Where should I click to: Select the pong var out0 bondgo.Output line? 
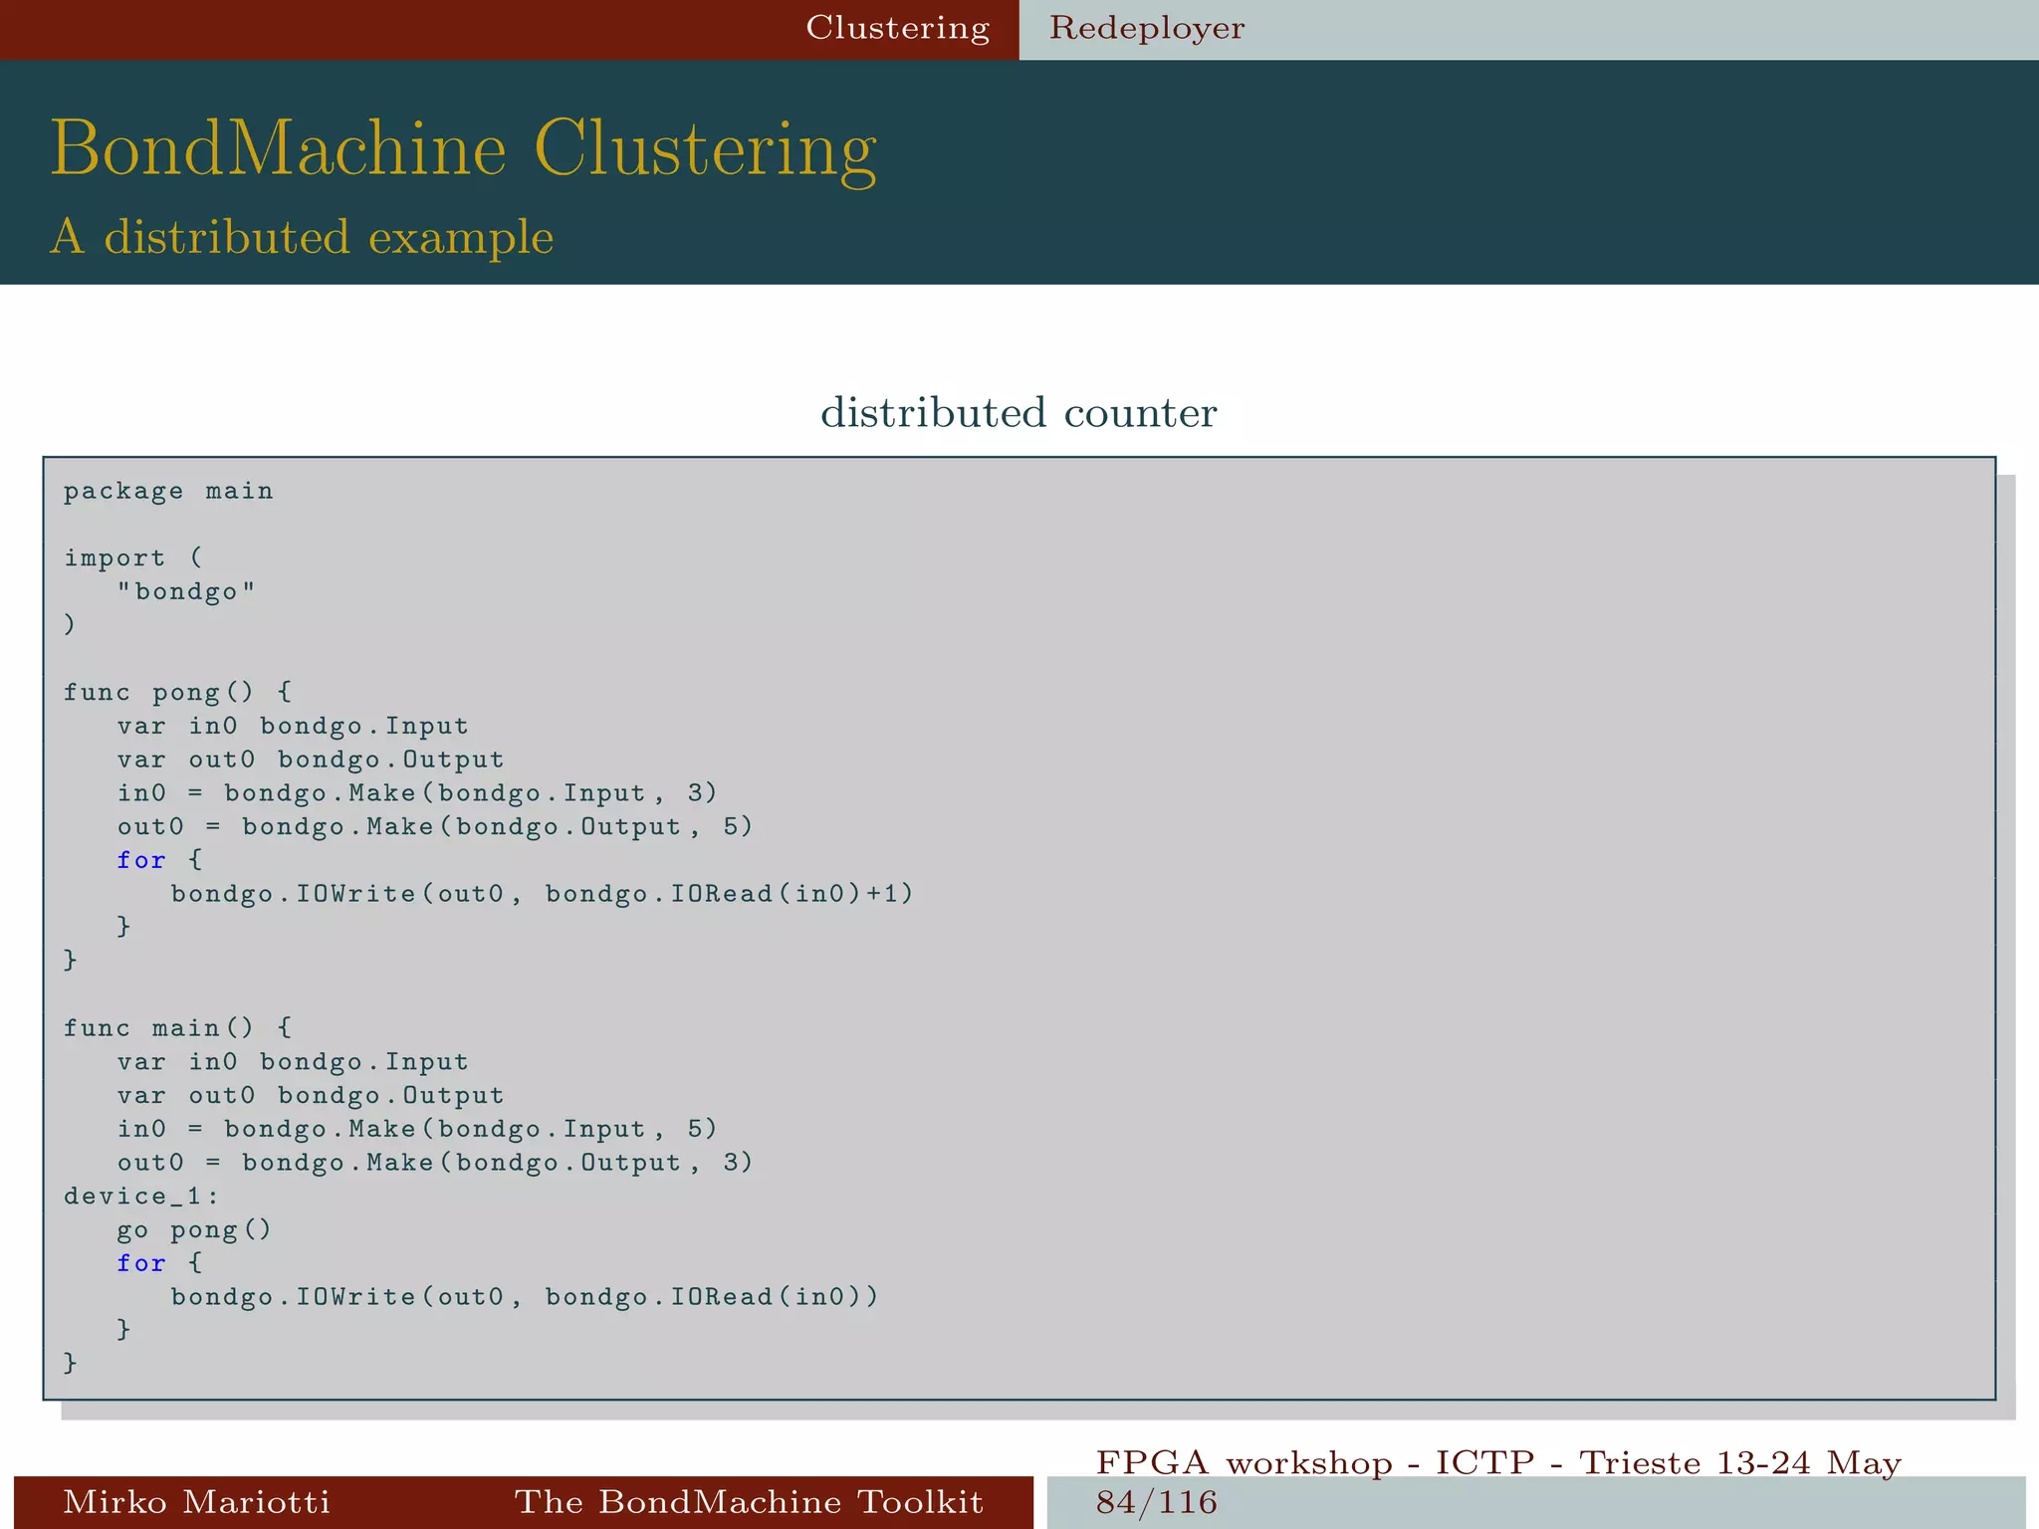311,760
